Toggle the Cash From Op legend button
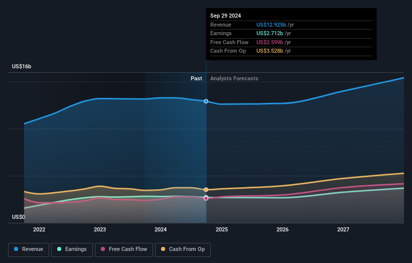This screenshot has width=412, height=263. tap(183, 249)
